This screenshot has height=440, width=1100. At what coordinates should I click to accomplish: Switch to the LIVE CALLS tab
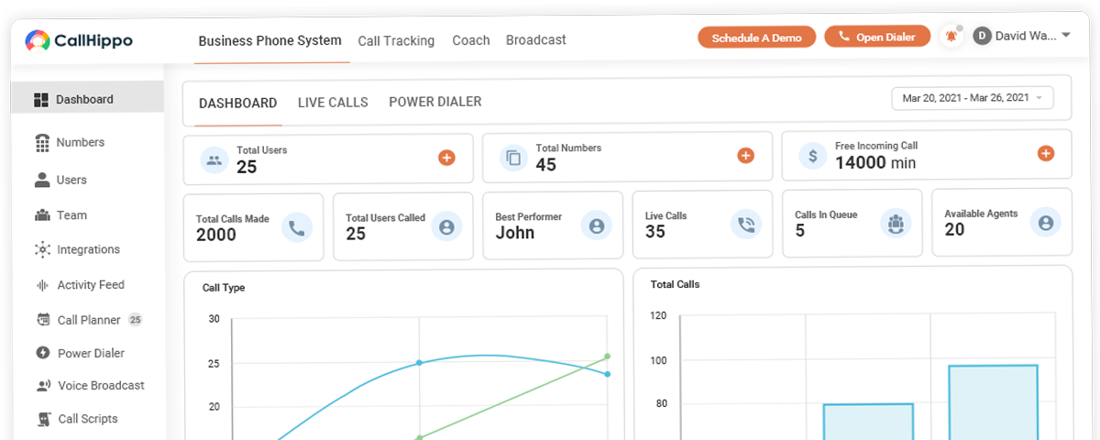coord(333,103)
